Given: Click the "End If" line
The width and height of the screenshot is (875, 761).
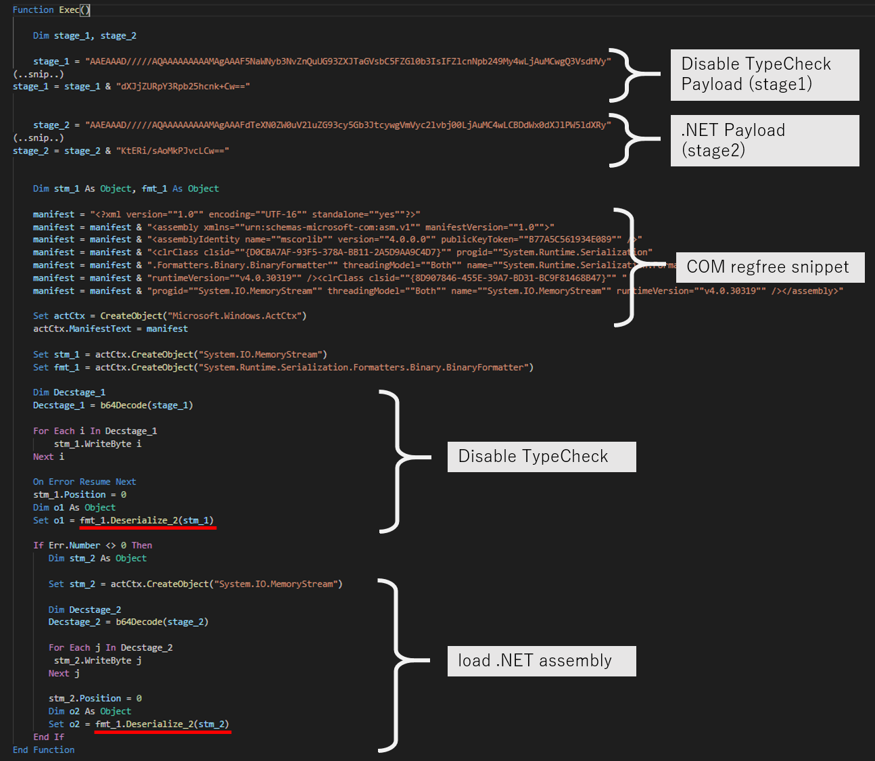Looking at the screenshot, I should pos(49,737).
